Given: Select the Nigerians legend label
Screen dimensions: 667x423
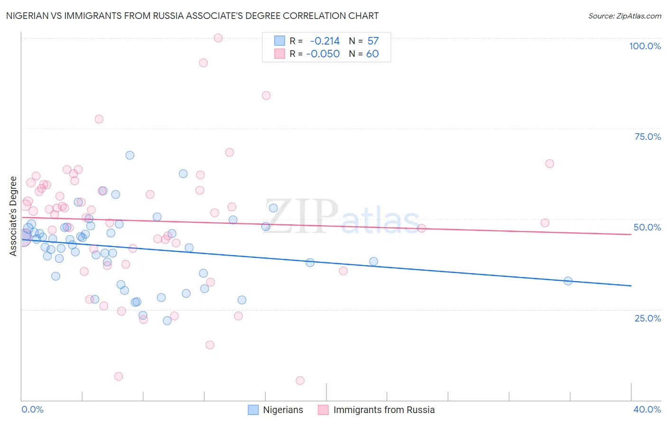Looking at the screenshot, I should pos(283,410).
